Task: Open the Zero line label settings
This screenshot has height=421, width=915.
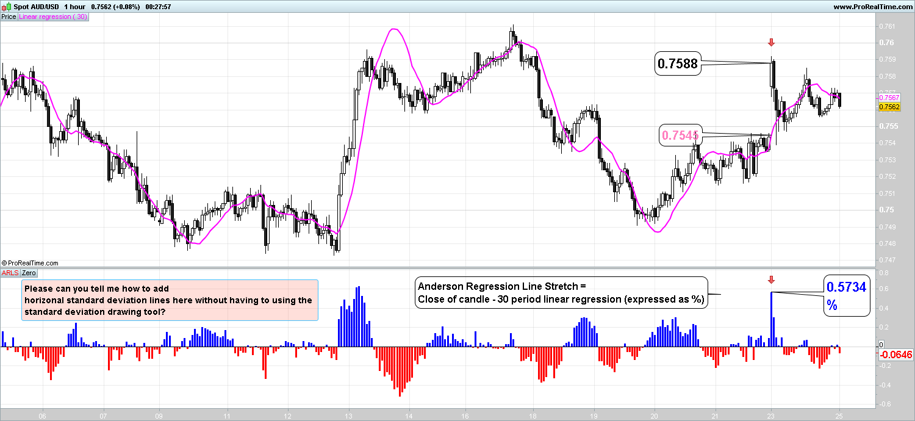Action: point(29,273)
